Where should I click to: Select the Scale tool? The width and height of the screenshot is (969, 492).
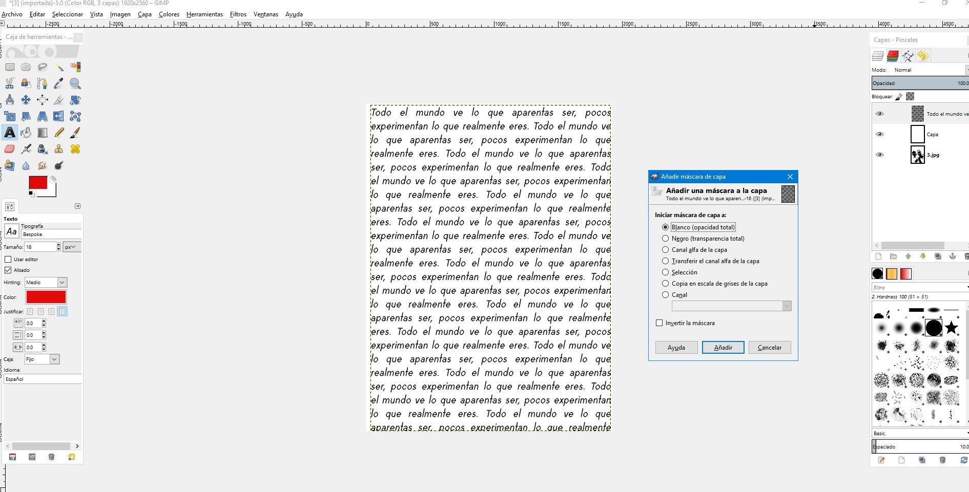[10, 116]
